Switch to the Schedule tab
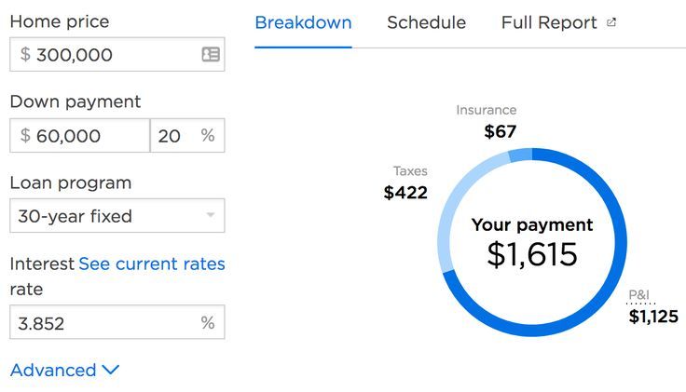 (427, 22)
